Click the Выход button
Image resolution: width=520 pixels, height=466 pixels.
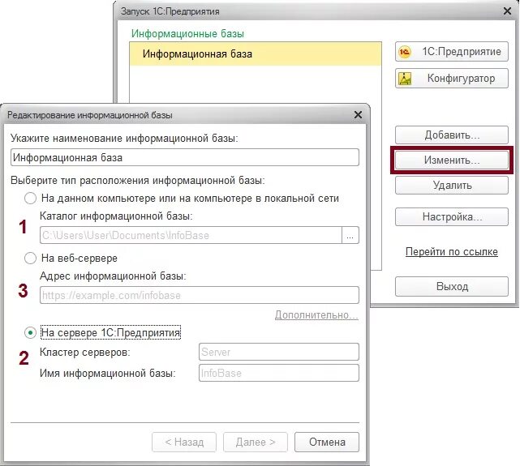[452, 287]
